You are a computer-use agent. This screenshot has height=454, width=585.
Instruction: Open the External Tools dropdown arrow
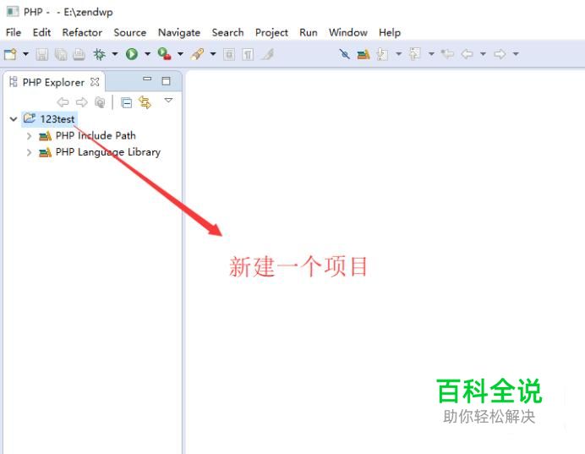[180, 54]
